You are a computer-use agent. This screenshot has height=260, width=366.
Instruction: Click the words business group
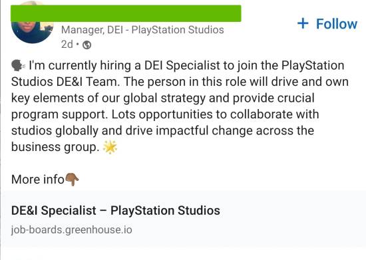[55, 147]
